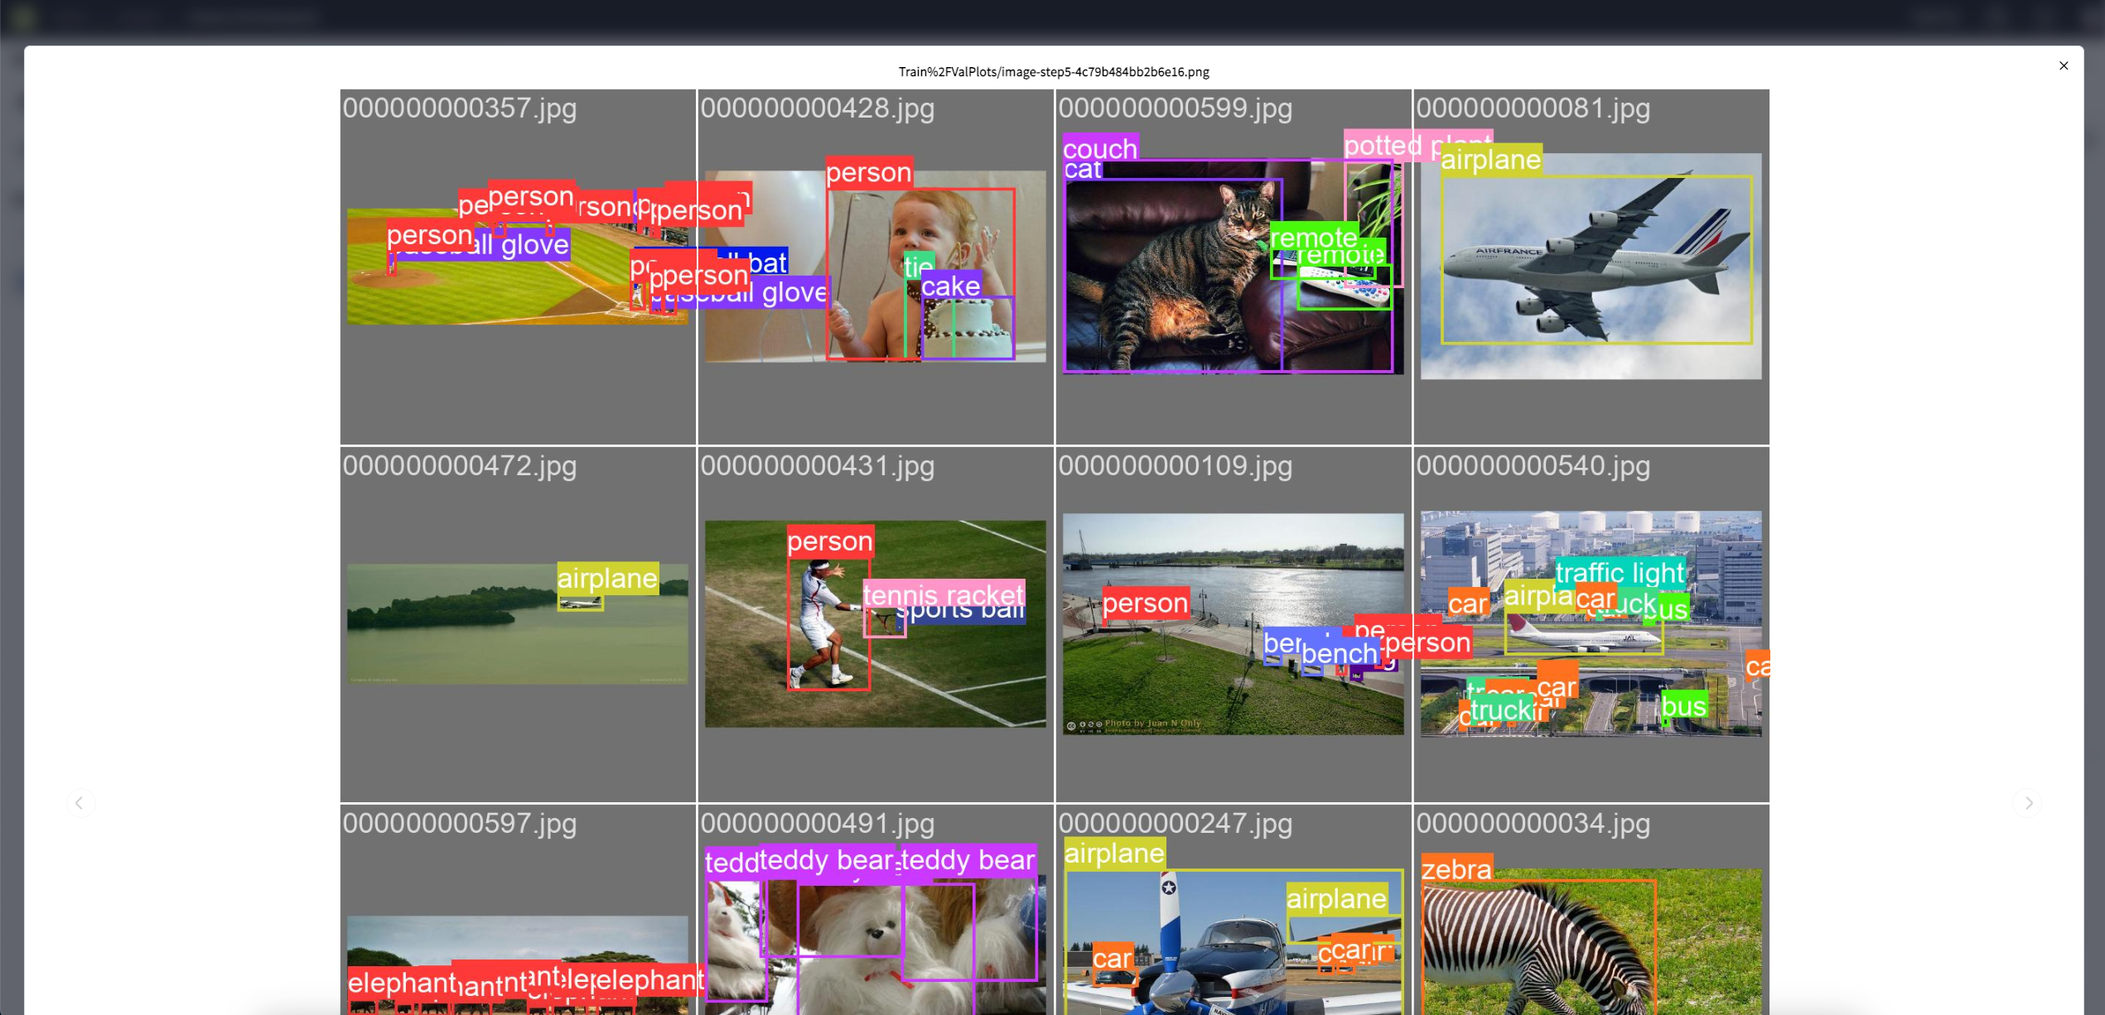2105x1015 pixels.
Task: Click the image-step5 filename title
Action: [x=1053, y=72]
